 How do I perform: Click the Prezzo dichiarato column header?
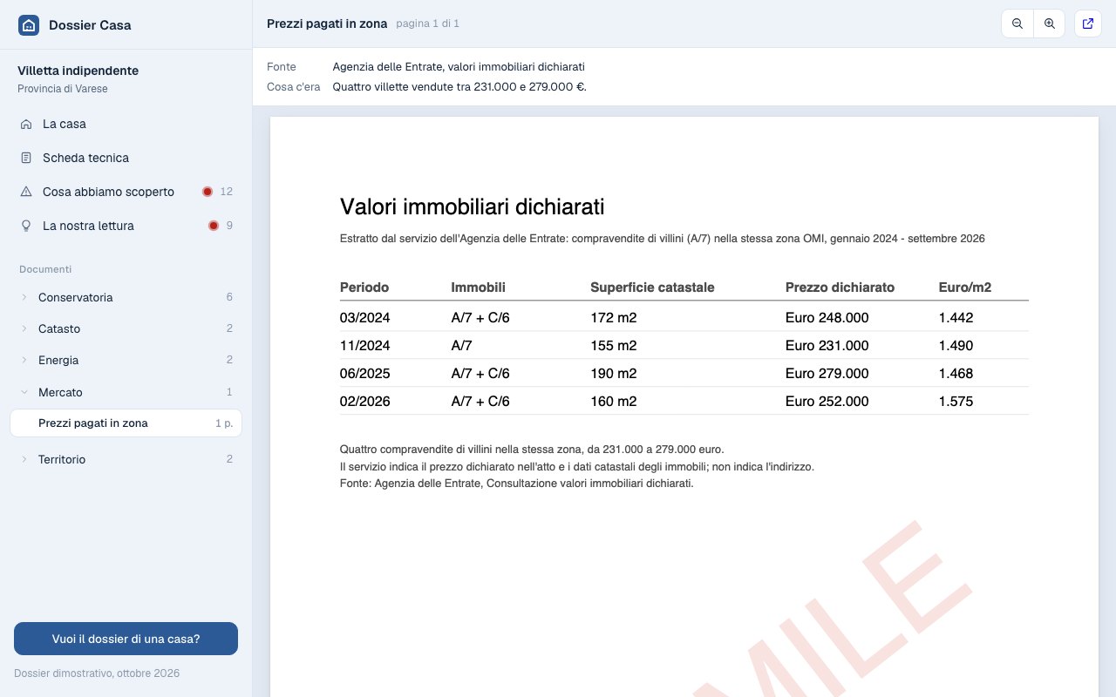pyautogui.click(x=840, y=288)
